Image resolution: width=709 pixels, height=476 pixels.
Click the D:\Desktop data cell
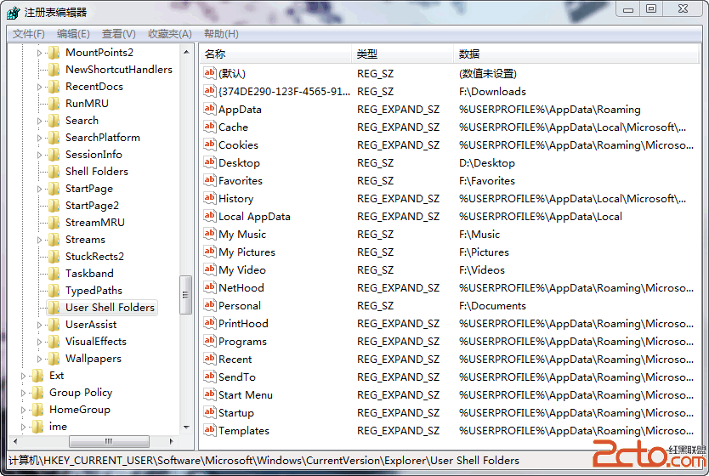click(487, 162)
